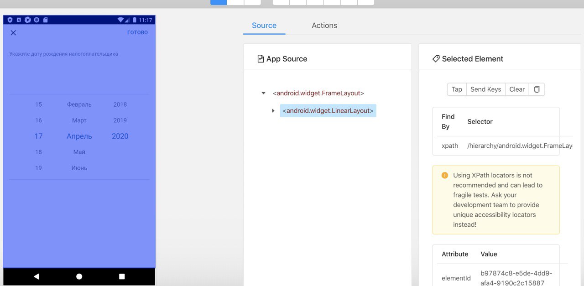Screen dimensions: 584x286
Task: Click the shield icon in Android status bar
Action: 10,20
